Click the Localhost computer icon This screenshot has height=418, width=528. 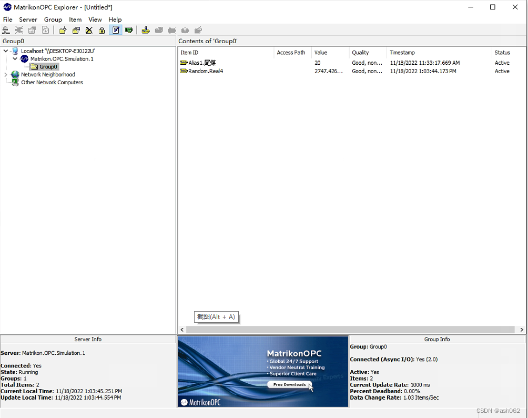15,51
